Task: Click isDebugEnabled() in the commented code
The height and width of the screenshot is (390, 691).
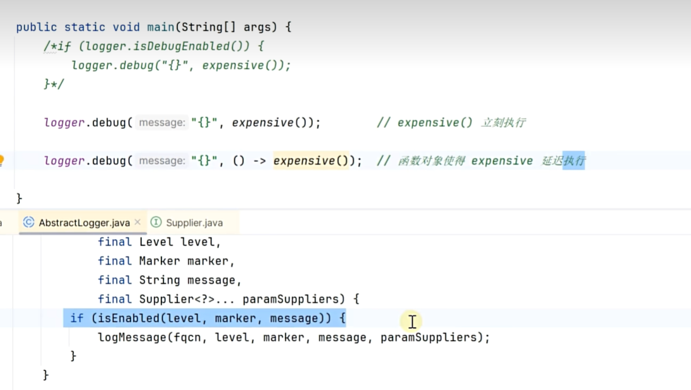Action: click(190, 46)
